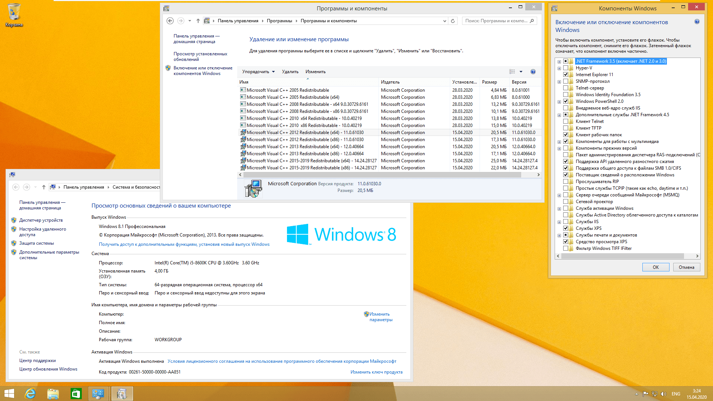Open the view options dropdown arrow in programs toolbar
Viewport: 713px width, 401px height.
click(x=521, y=72)
